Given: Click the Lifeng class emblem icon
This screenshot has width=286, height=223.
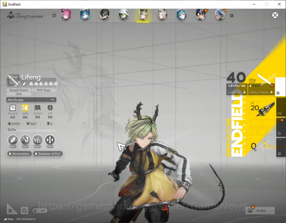Looking at the screenshot, I should pos(13,80).
